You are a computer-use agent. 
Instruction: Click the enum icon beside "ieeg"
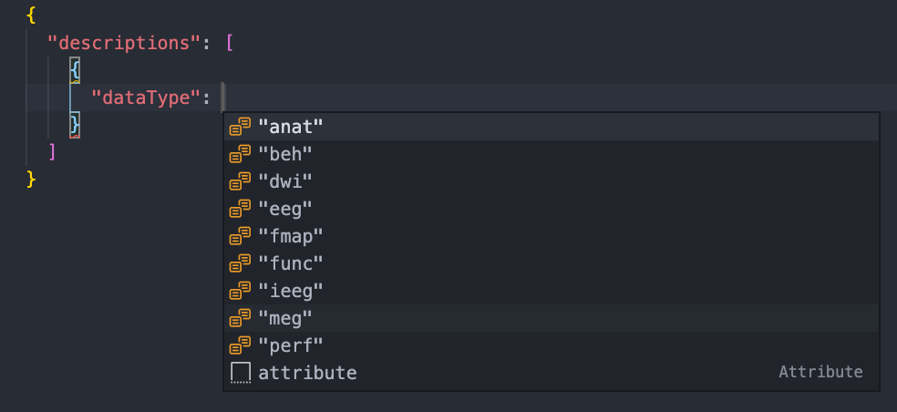241,291
